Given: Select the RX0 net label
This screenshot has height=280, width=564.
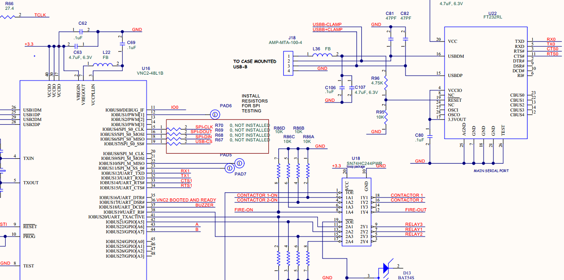Looking at the screenshot, I should tap(551, 39).
